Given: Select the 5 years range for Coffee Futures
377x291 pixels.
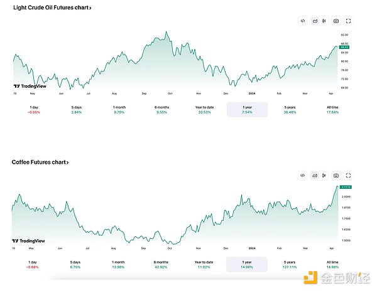Looking at the screenshot, I should click(x=290, y=264).
